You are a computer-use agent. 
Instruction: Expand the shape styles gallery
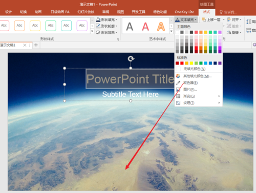(92, 31)
